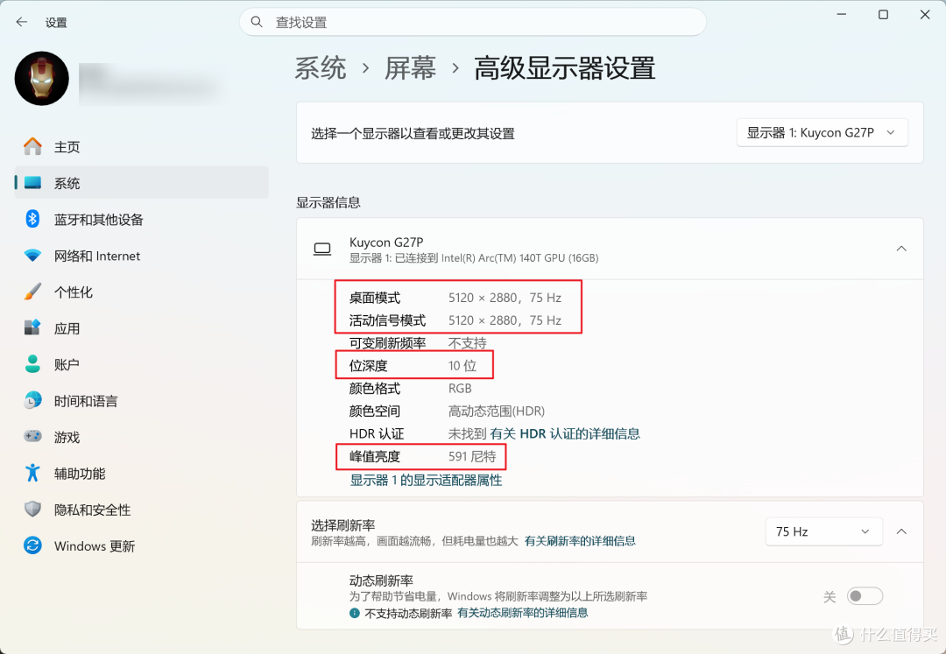Open the 75 Hz refresh rate dropdown
This screenshot has width=946, height=654.
click(x=823, y=531)
